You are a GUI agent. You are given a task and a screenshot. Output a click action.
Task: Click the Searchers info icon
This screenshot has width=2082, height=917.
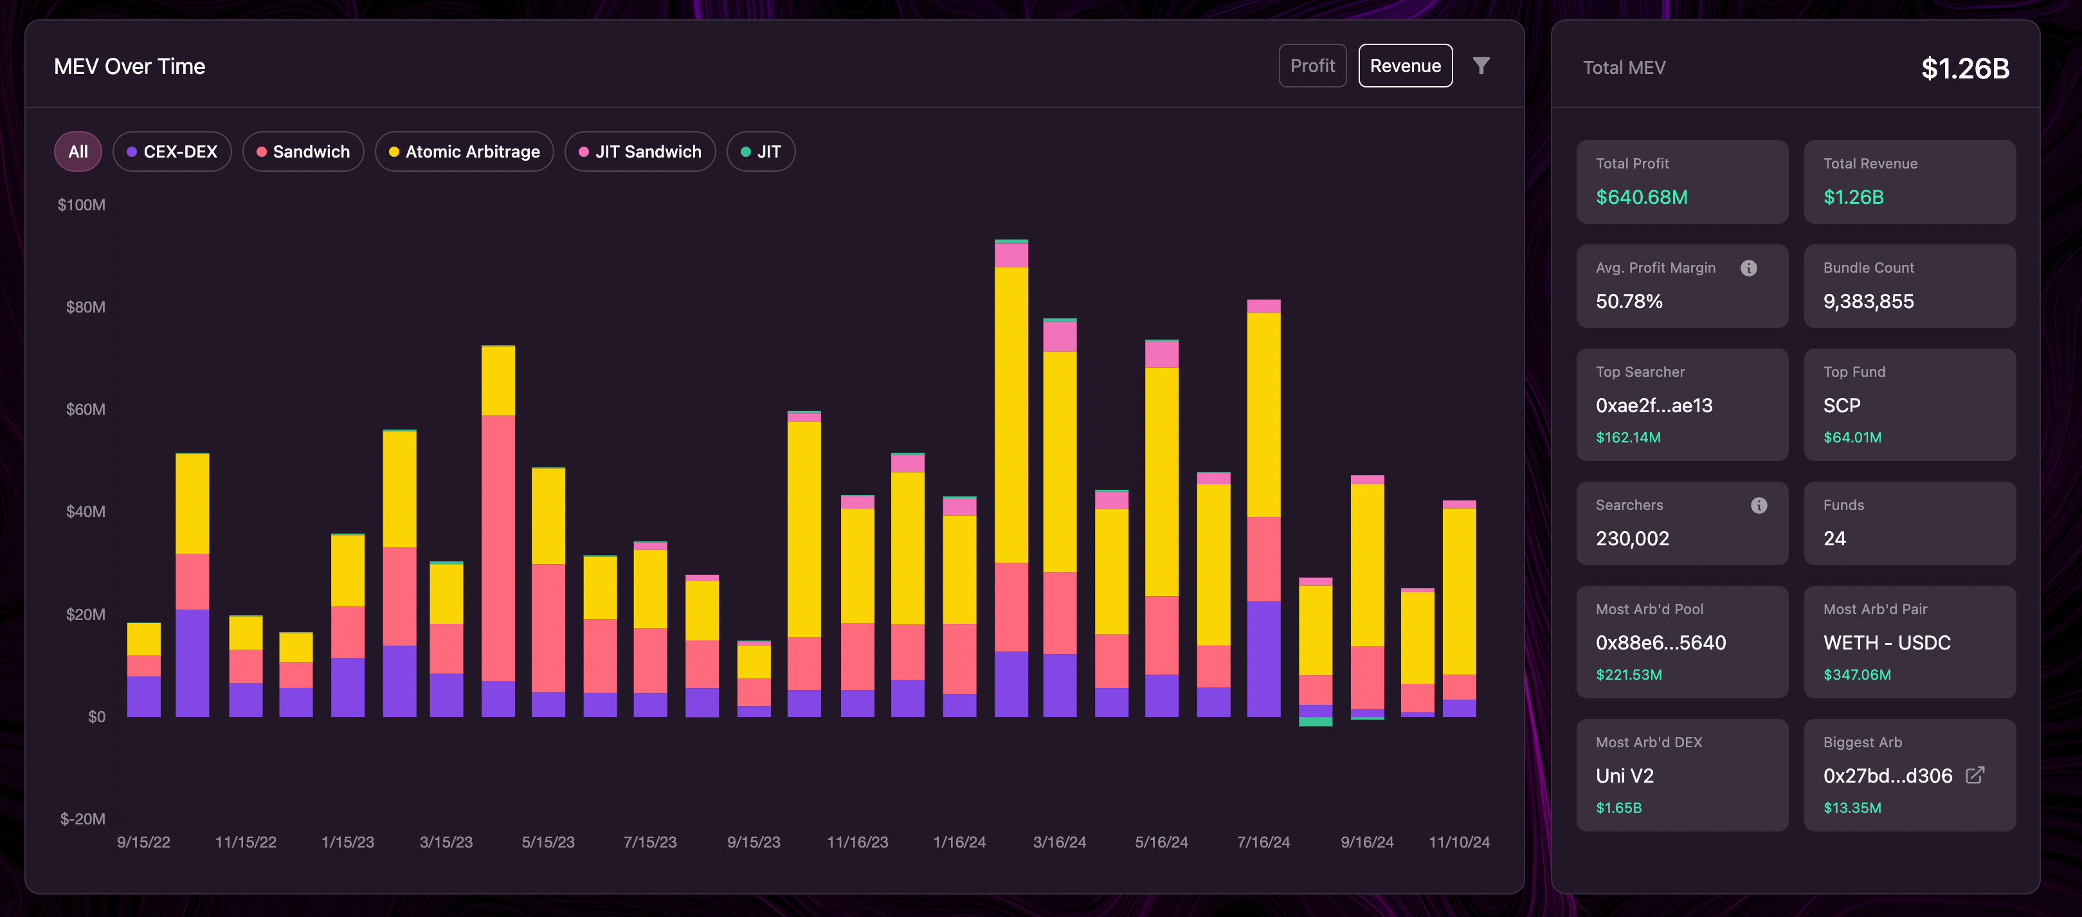pyautogui.click(x=1759, y=505)
